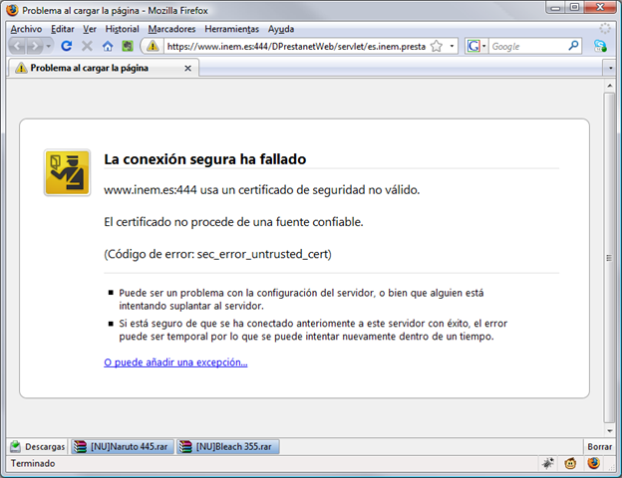This screenshot has height=478, width=622.
Task: Bookmark this page with the star icon
Action: [437, 47]
